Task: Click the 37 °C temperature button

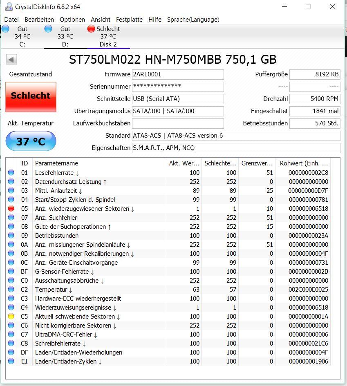Action: [x=31, y=141]
